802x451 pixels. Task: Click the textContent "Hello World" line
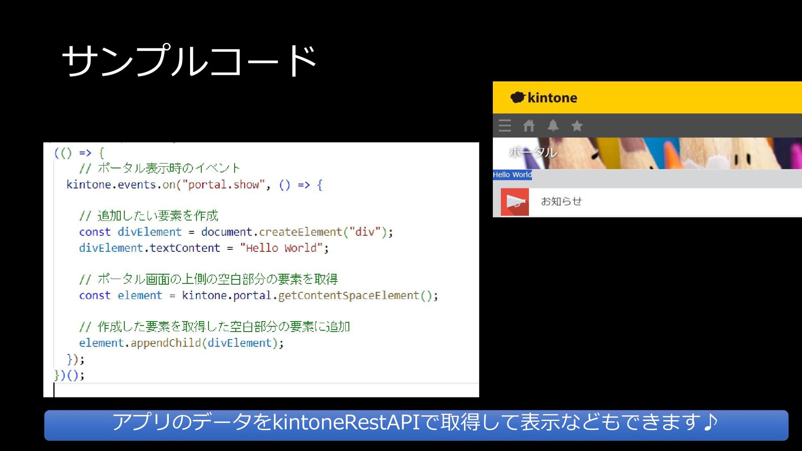(204, 248)
